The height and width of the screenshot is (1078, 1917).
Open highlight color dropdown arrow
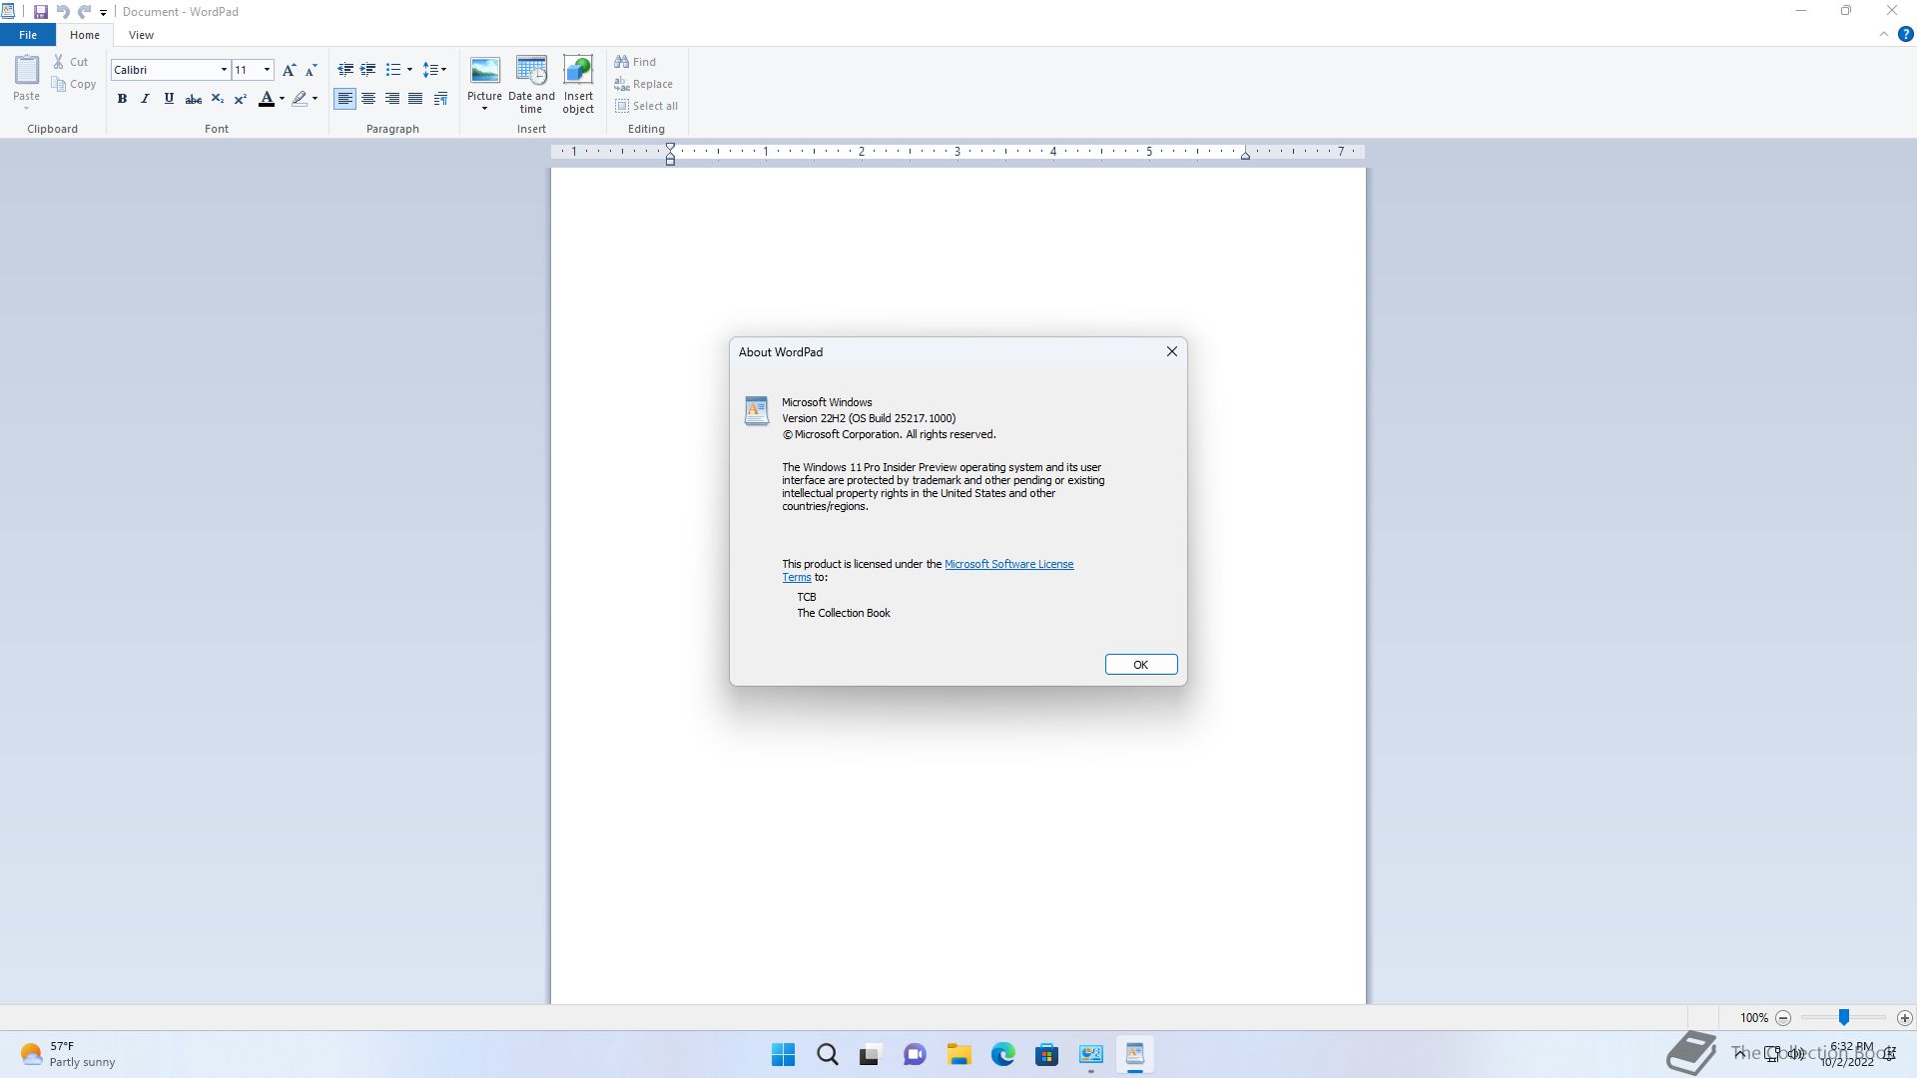click(x=315, y=99)
